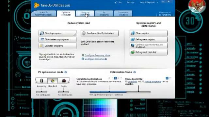209x117 pixels.
Task: Open Settings in the title bar
Action: click(x=130, y=2)
